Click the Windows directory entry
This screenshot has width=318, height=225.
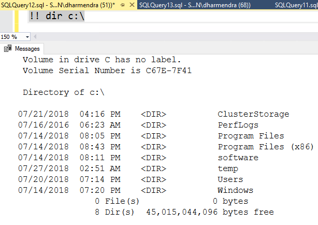(235, 190)
